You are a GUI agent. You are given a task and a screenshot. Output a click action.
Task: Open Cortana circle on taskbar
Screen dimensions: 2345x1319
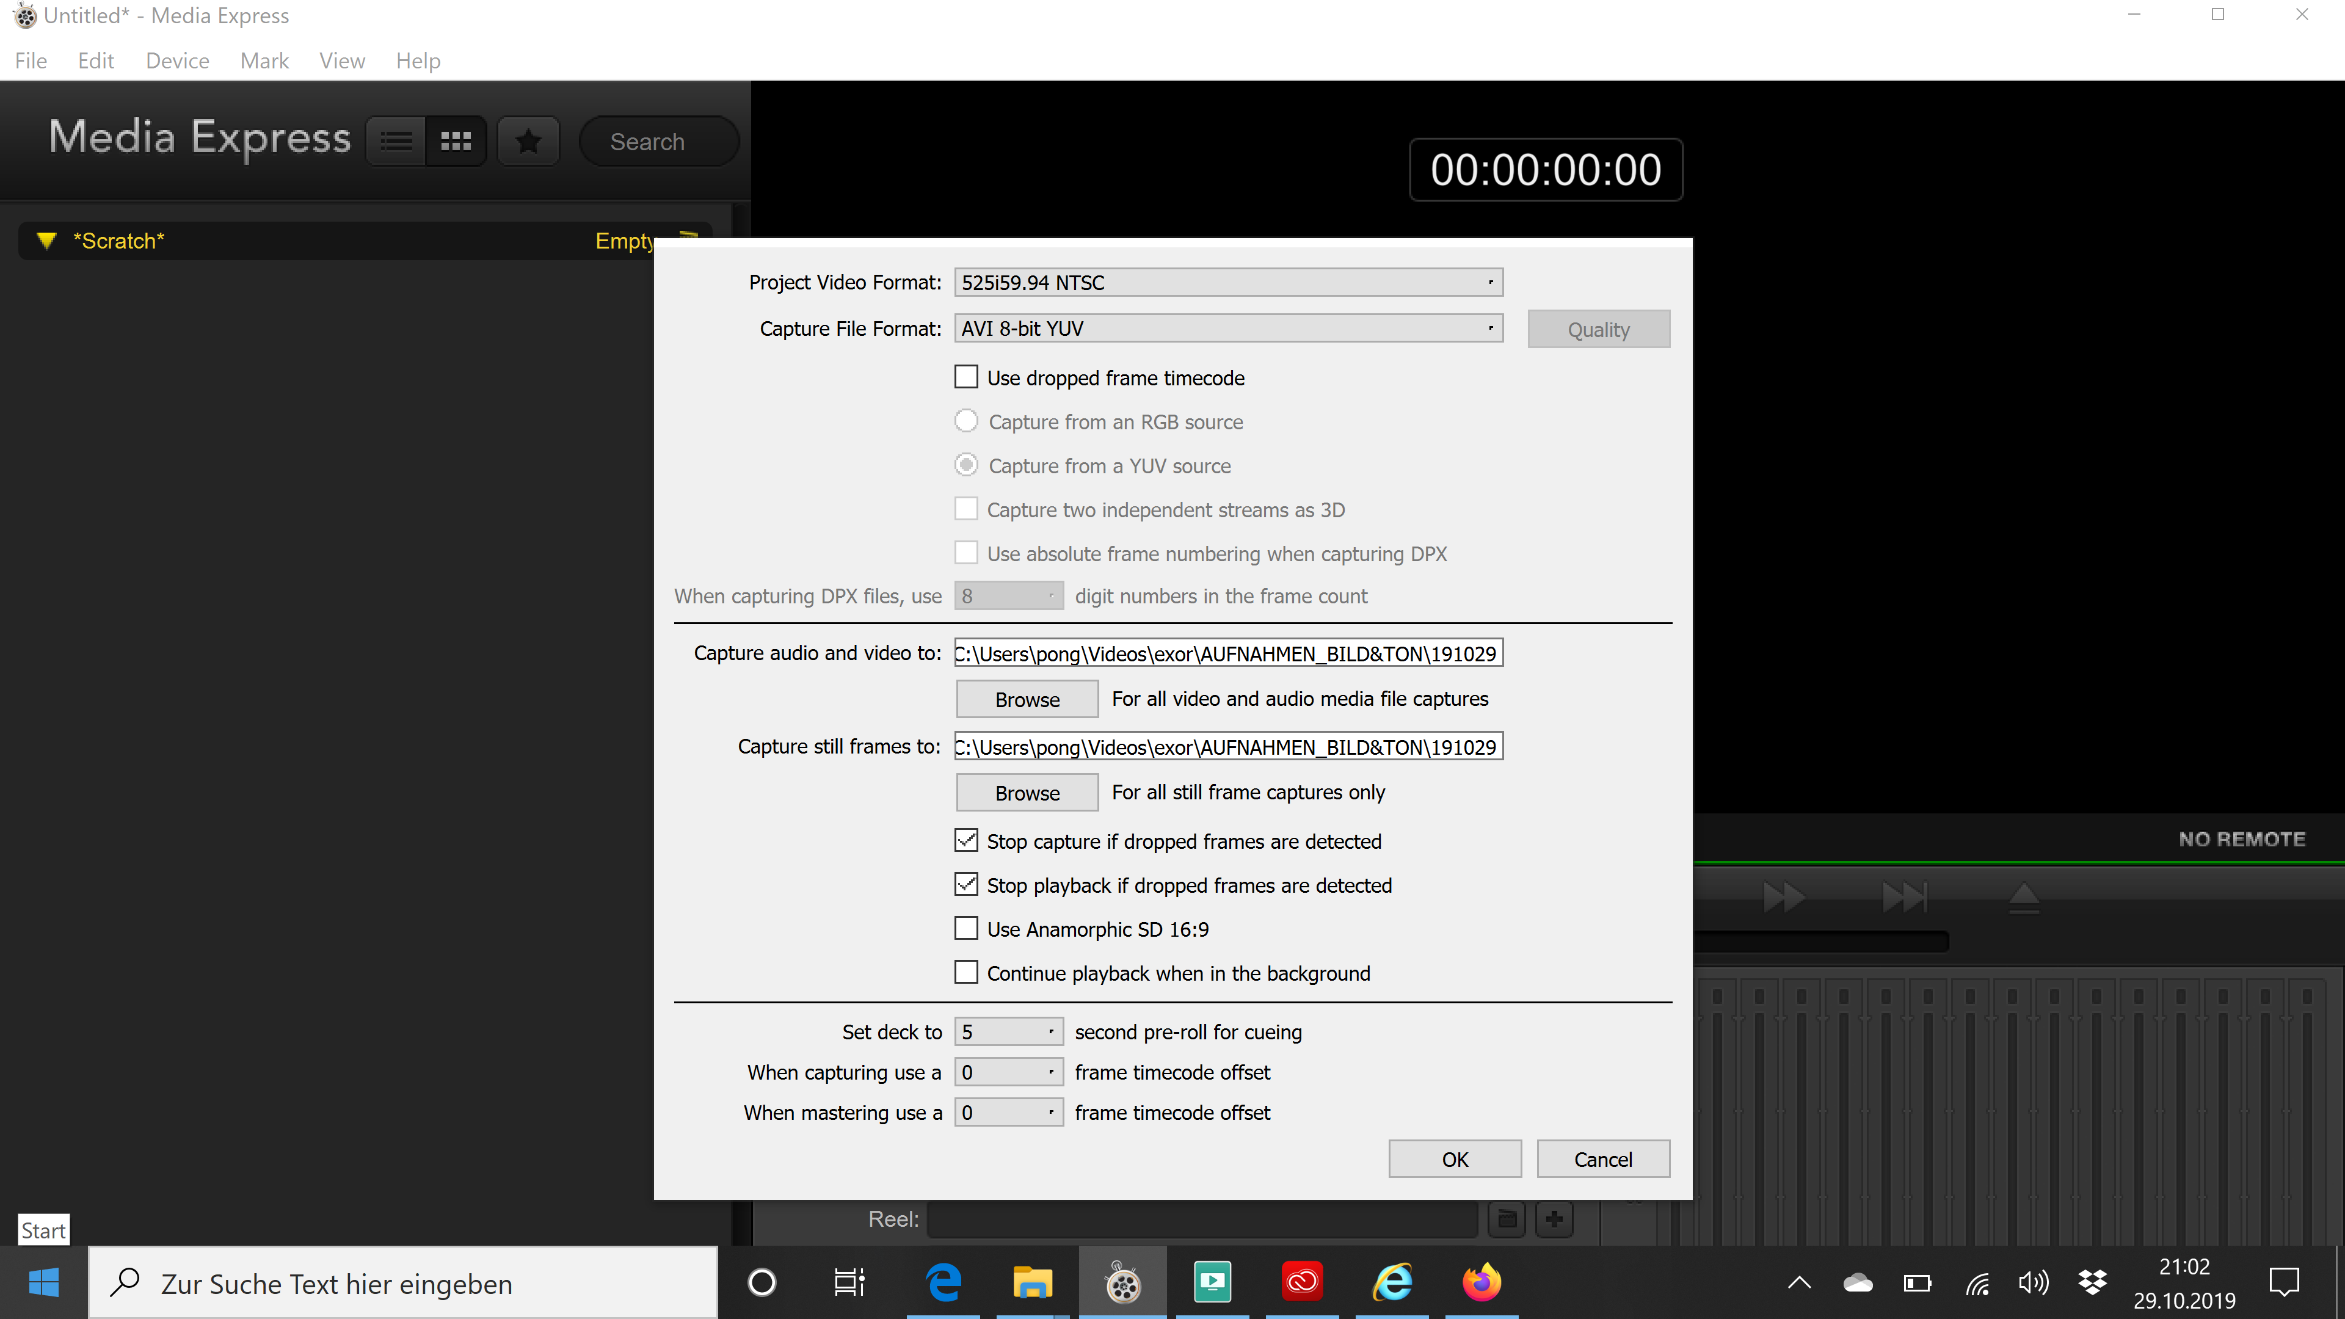762,1284
